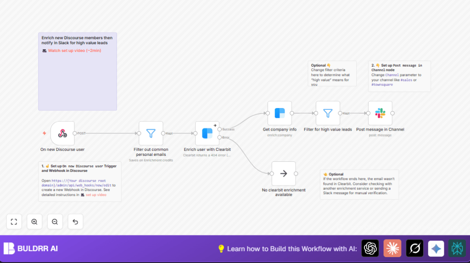The image size is (470, 263).
Task: Click the 'Get company info' label
Action: pos(280,129)
